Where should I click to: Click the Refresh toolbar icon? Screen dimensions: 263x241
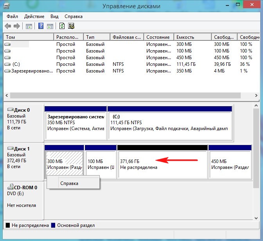(62, 26)
